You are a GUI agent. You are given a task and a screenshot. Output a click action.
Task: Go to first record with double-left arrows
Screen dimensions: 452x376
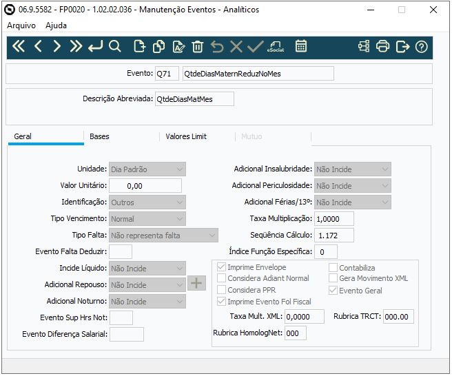pyautogui.click(x=19, y=46)
